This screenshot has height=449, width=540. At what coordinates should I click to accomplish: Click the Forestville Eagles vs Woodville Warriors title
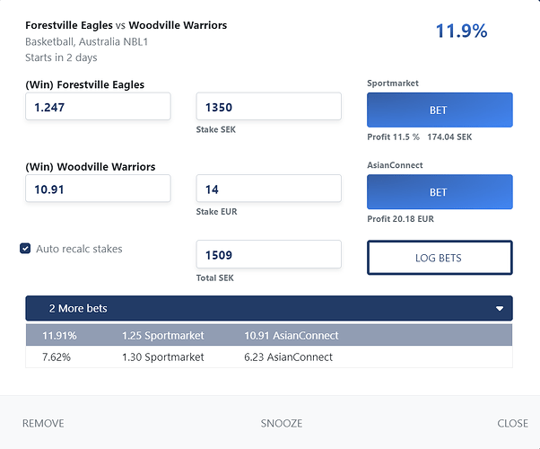click(x=126, y=25)
